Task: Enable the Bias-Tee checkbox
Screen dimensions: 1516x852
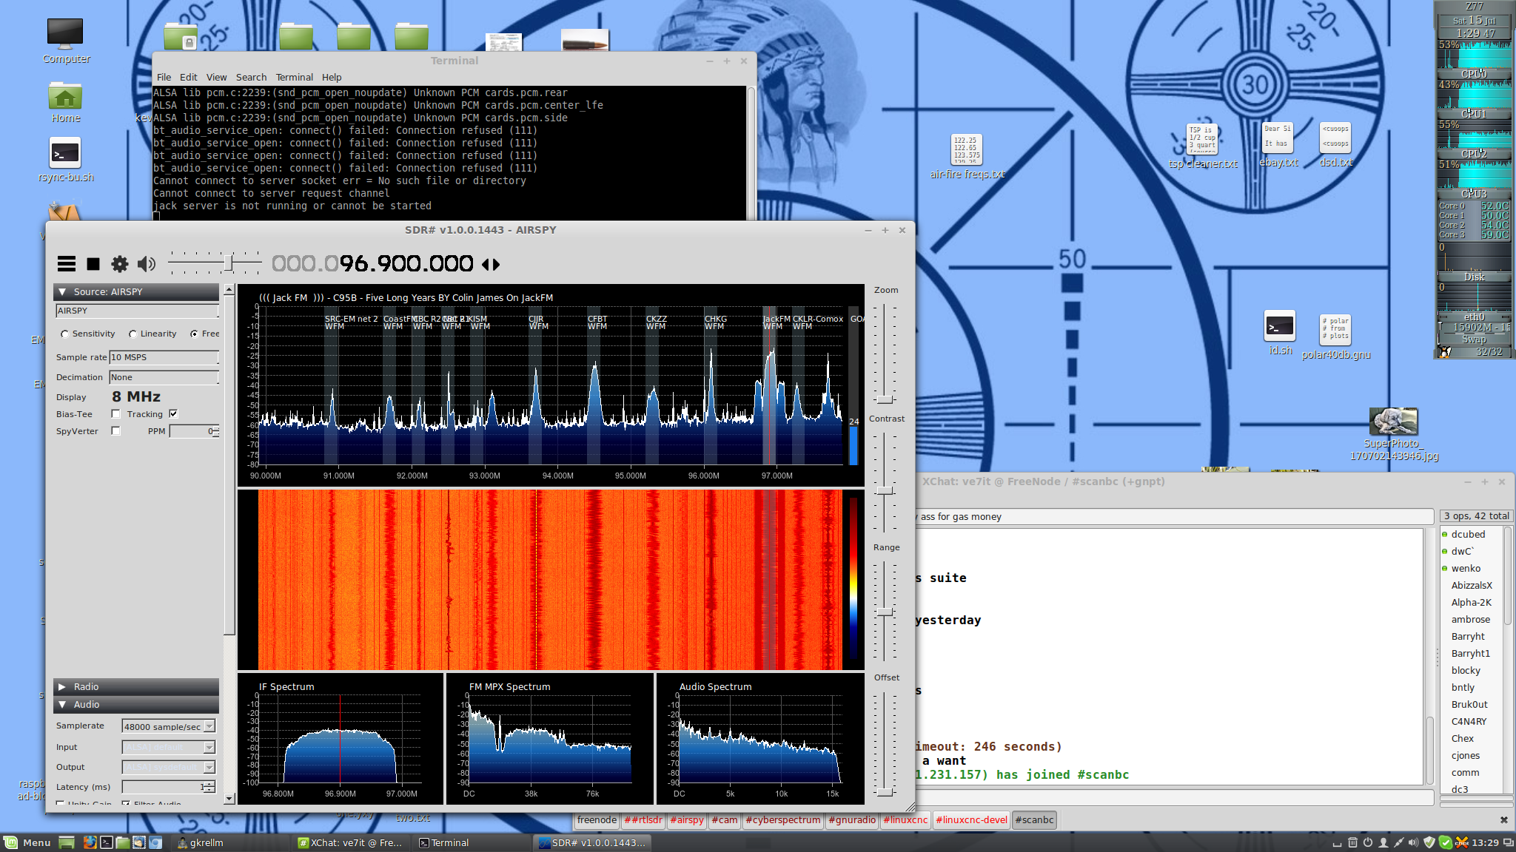Action: click(115, 414)
